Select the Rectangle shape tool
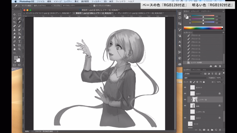This screenshot has height=133, width=237. (x=19, y=45)
